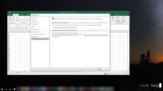Switch to Page Break Preview in status bar
163x91 pixels.
112,74
